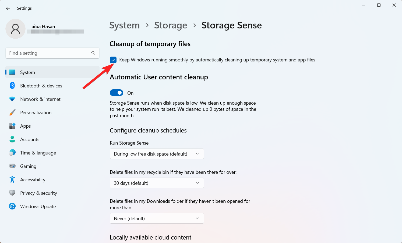Image resolution: width=402 pixels, height=243 pixels.
Task: Click the Accessibility figure icon
Action: 12,179
